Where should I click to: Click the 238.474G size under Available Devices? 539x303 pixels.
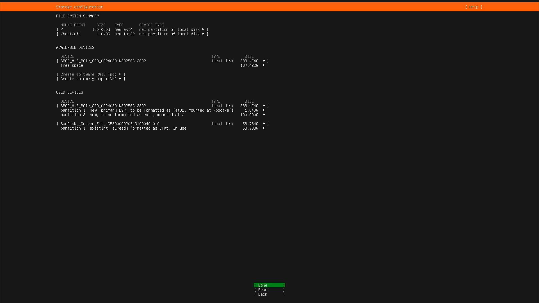tap(249, 61)
